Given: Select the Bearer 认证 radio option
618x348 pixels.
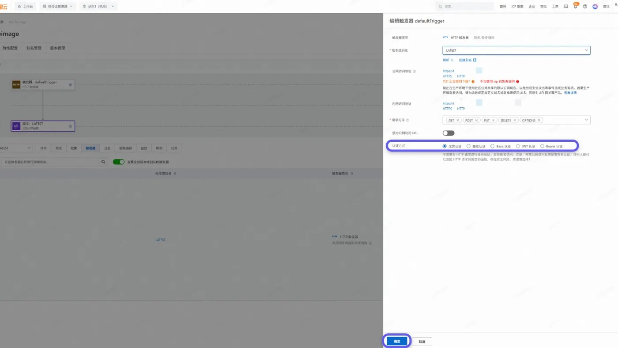Looking at the screenshot, I should (543, 146).
